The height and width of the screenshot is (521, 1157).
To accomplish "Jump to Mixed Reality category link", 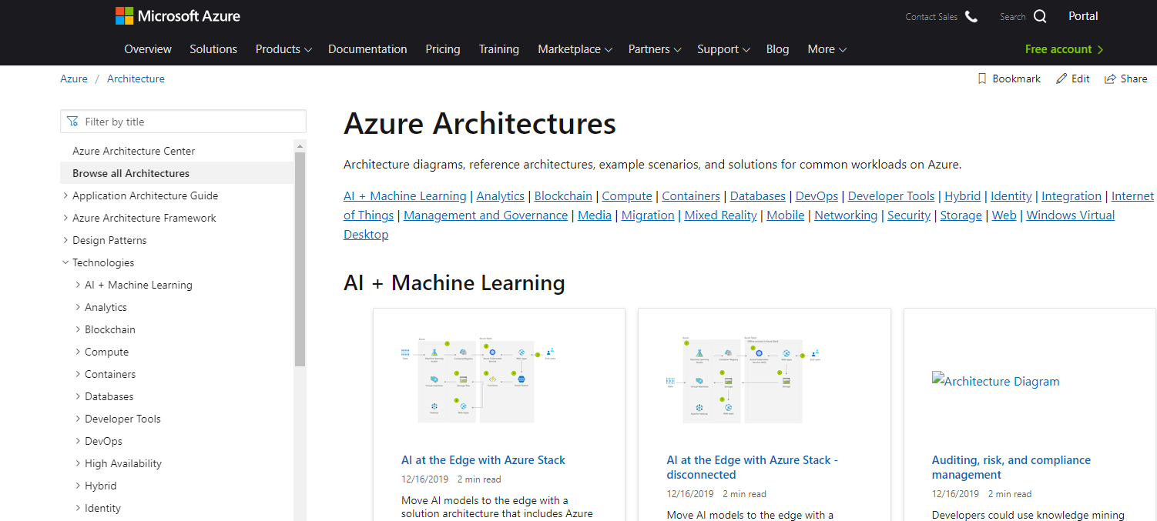I will (721, 215).
